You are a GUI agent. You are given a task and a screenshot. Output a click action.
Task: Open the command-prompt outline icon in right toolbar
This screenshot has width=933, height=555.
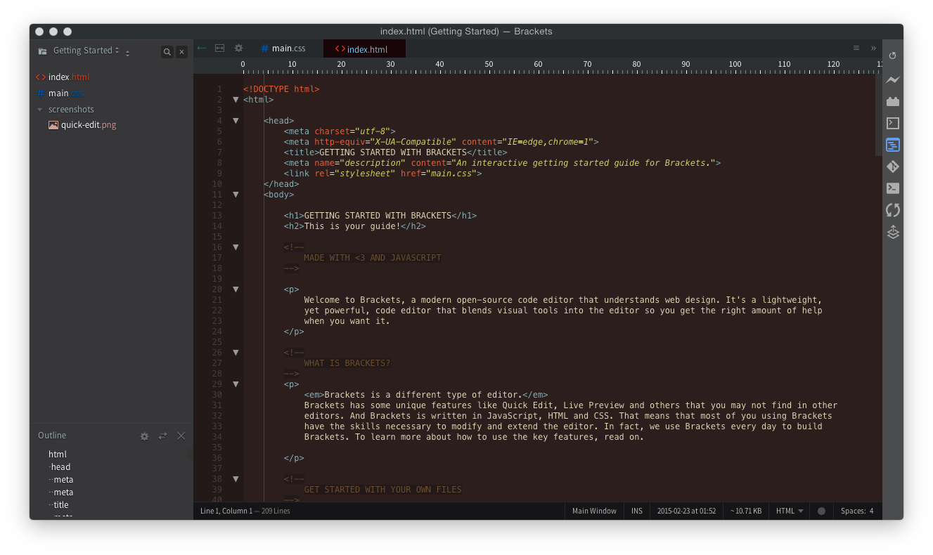tap(893, 123)
